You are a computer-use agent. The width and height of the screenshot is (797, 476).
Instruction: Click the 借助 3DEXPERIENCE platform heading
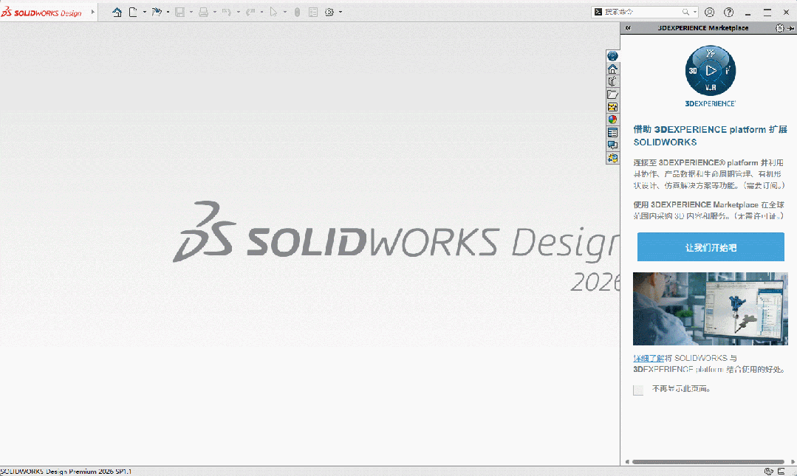[x=710, y=136]
